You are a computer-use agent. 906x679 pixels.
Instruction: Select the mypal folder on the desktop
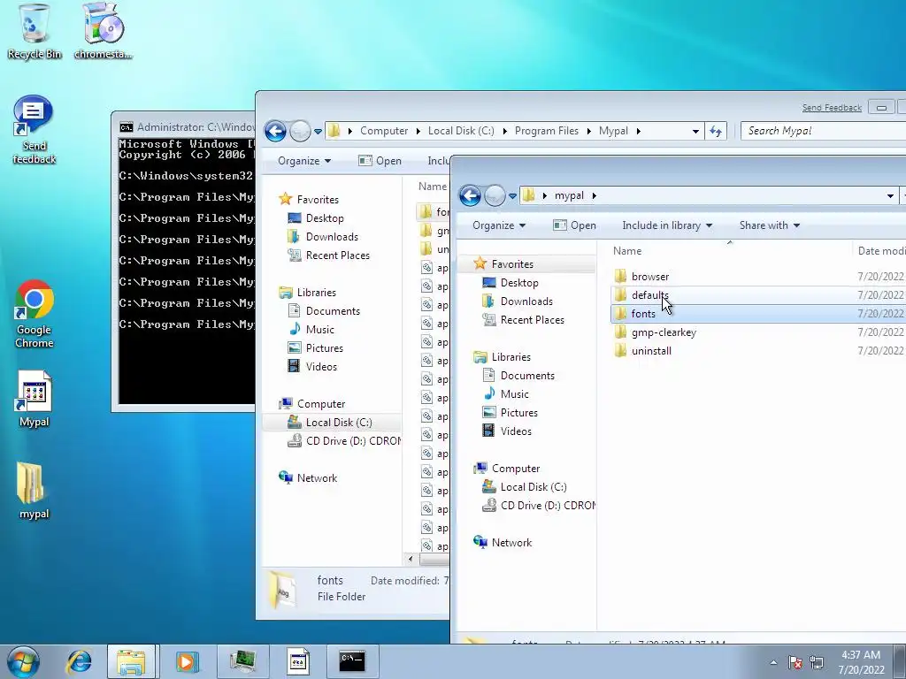coord(35,491)
